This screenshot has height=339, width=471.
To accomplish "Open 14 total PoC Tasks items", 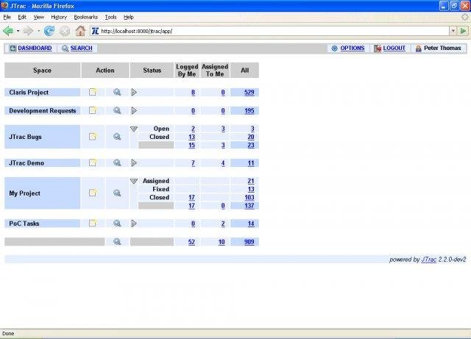I will [251, 224].
